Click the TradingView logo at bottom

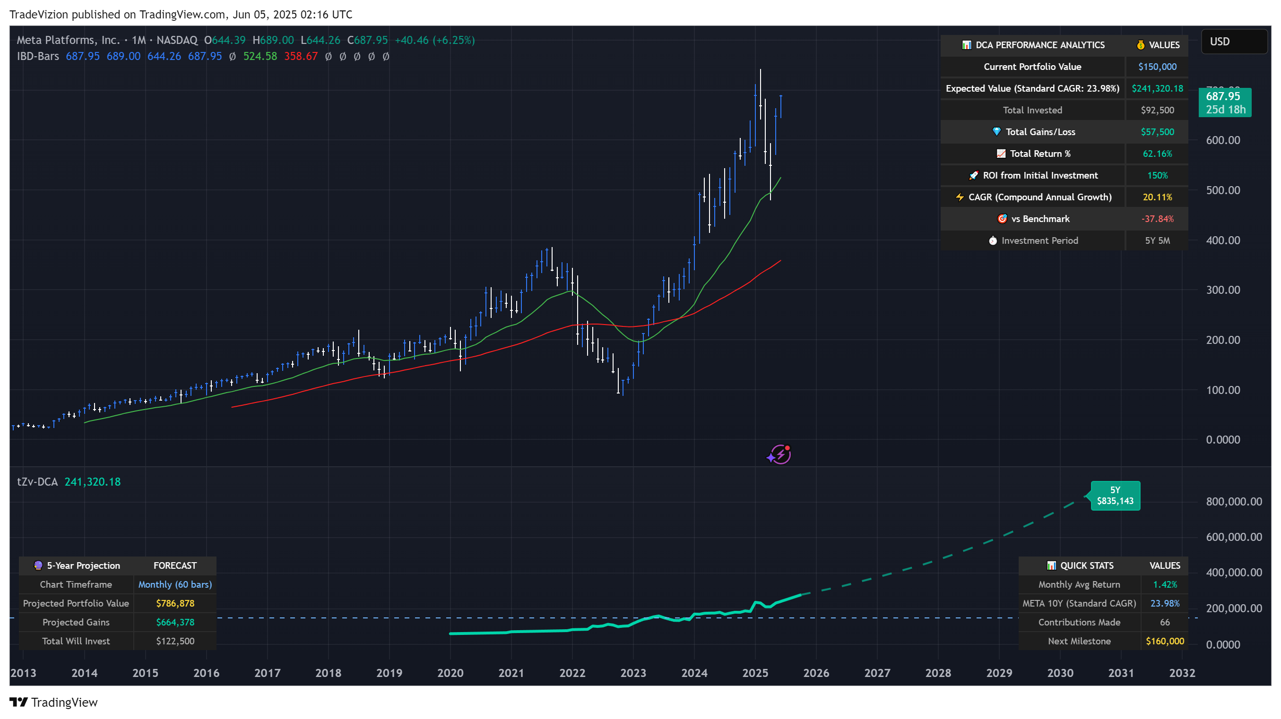[x=54, y=702]
